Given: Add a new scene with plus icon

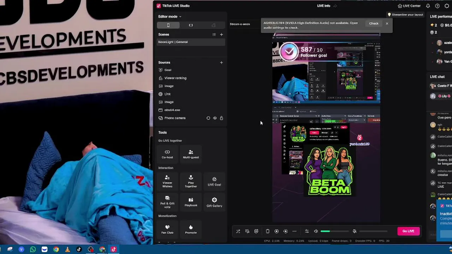Looking at the screenshot, I should (221, 35).
